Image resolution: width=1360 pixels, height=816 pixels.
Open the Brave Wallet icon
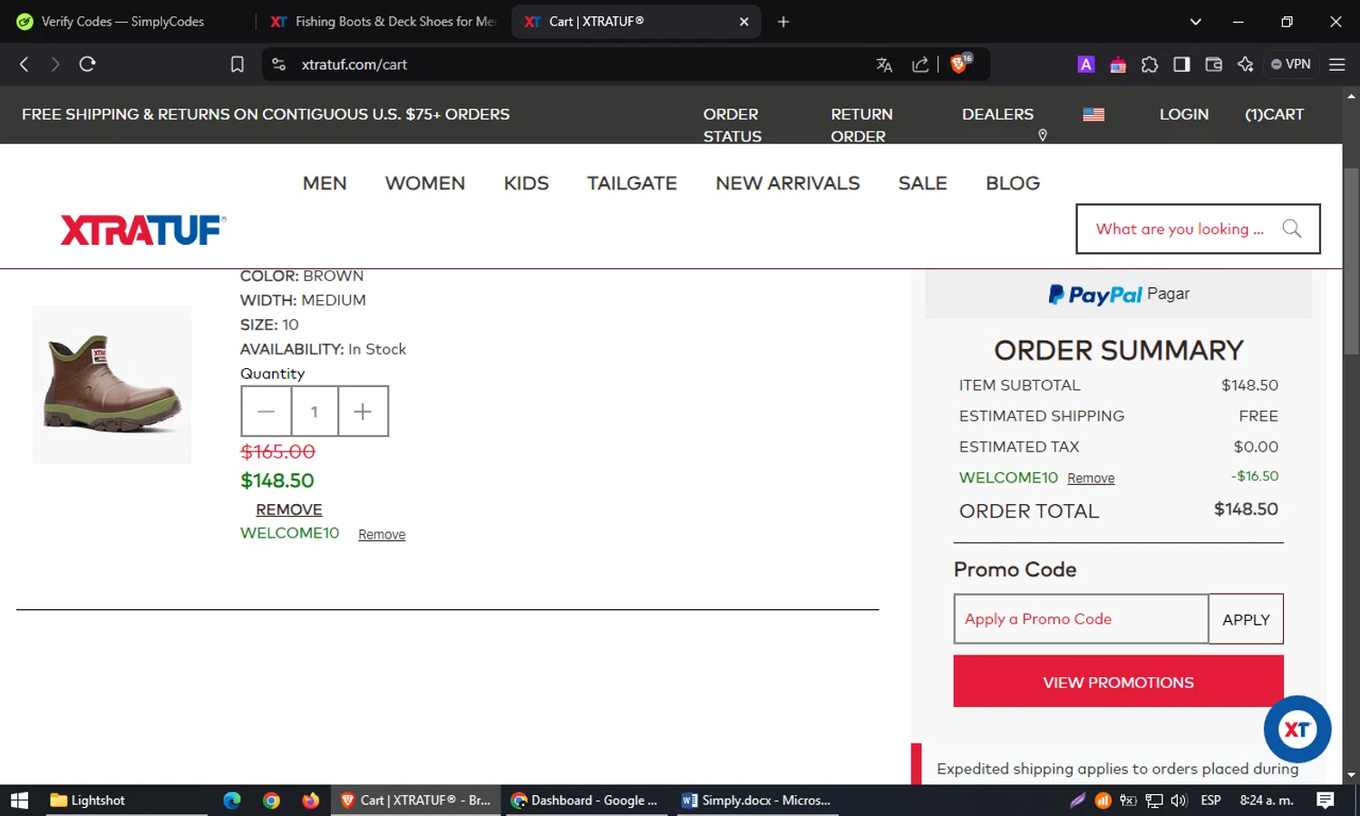click(1213, 64)
